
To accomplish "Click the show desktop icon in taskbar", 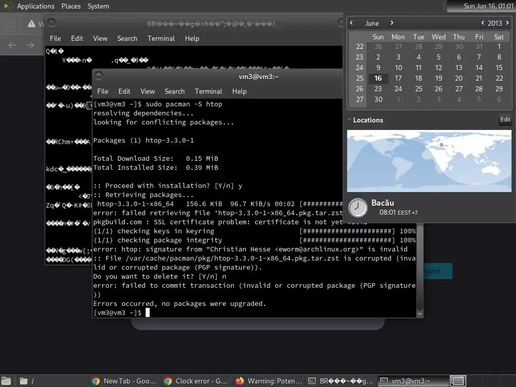I will point(6,381).
